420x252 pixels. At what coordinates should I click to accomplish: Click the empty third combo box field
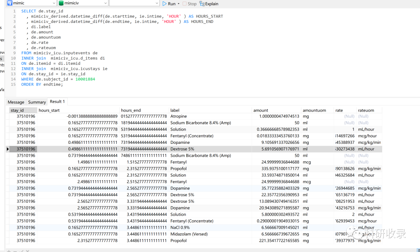[134, 3]
